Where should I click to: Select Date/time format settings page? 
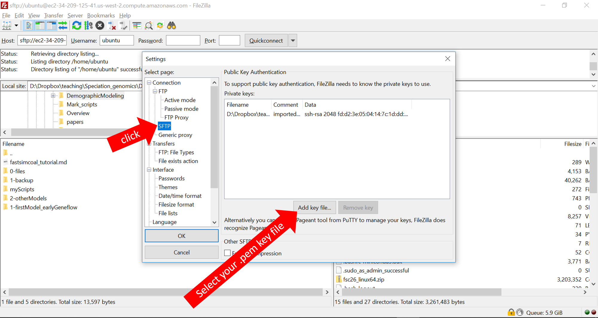[180, 196]
